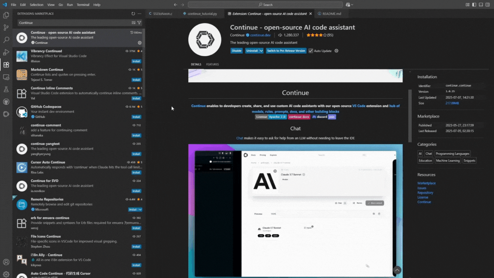
Task: Toggle the primary side bar layout button
Action: tap(474, 5)
